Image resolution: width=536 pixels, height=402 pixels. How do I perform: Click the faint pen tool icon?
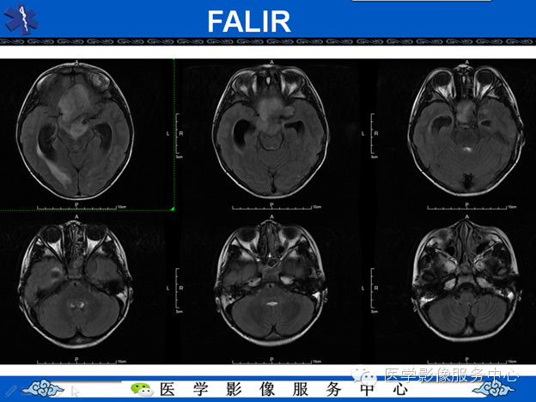point(10,391)
